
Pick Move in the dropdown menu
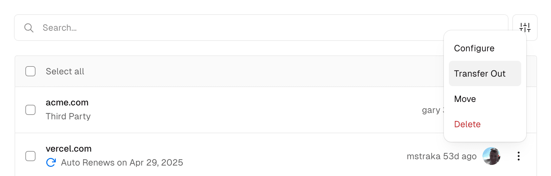coord(465,99)
